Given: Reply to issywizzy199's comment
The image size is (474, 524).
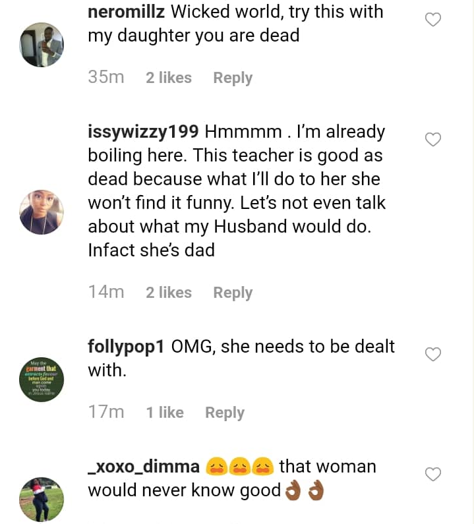Looking at the screenshot, I should pyautogui.click(x=233, y=293).
